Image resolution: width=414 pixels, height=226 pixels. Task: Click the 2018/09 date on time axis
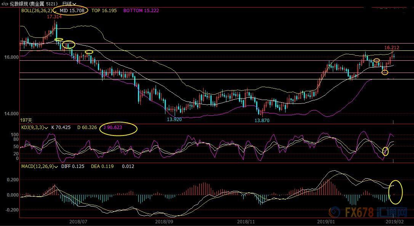click(164, 221)
